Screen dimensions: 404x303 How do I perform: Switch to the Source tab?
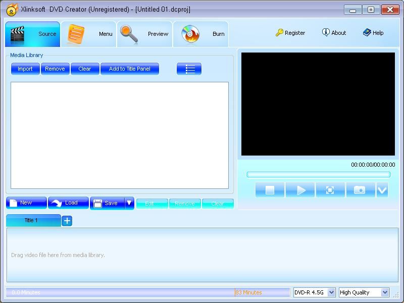pyautogui.click(x=33, y=34)
